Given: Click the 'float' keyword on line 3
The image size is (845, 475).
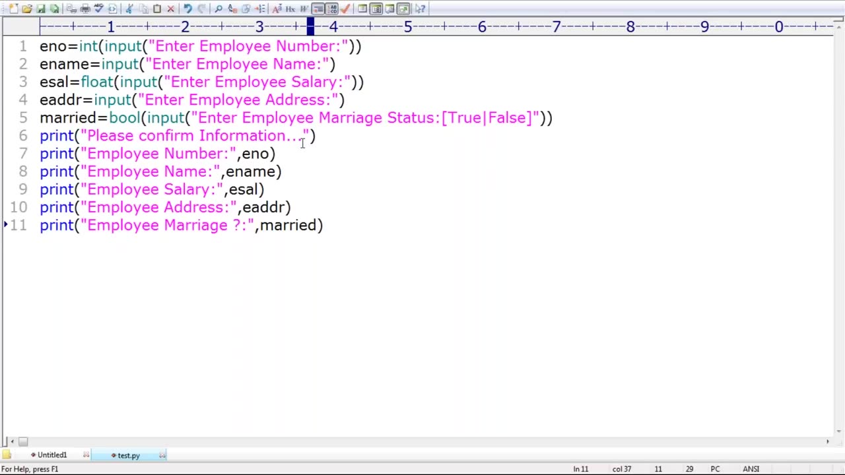Looking at the screenshot, I should click(x=97, y=82).
